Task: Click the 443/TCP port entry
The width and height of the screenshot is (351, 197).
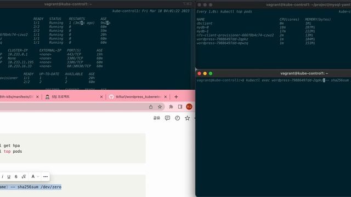Action: coord(74,54)
